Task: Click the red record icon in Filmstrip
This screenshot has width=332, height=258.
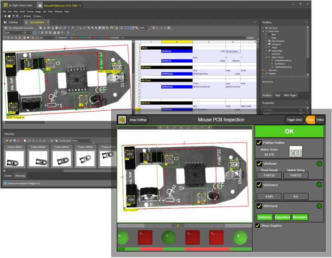Action: click(x=21, y=141)
